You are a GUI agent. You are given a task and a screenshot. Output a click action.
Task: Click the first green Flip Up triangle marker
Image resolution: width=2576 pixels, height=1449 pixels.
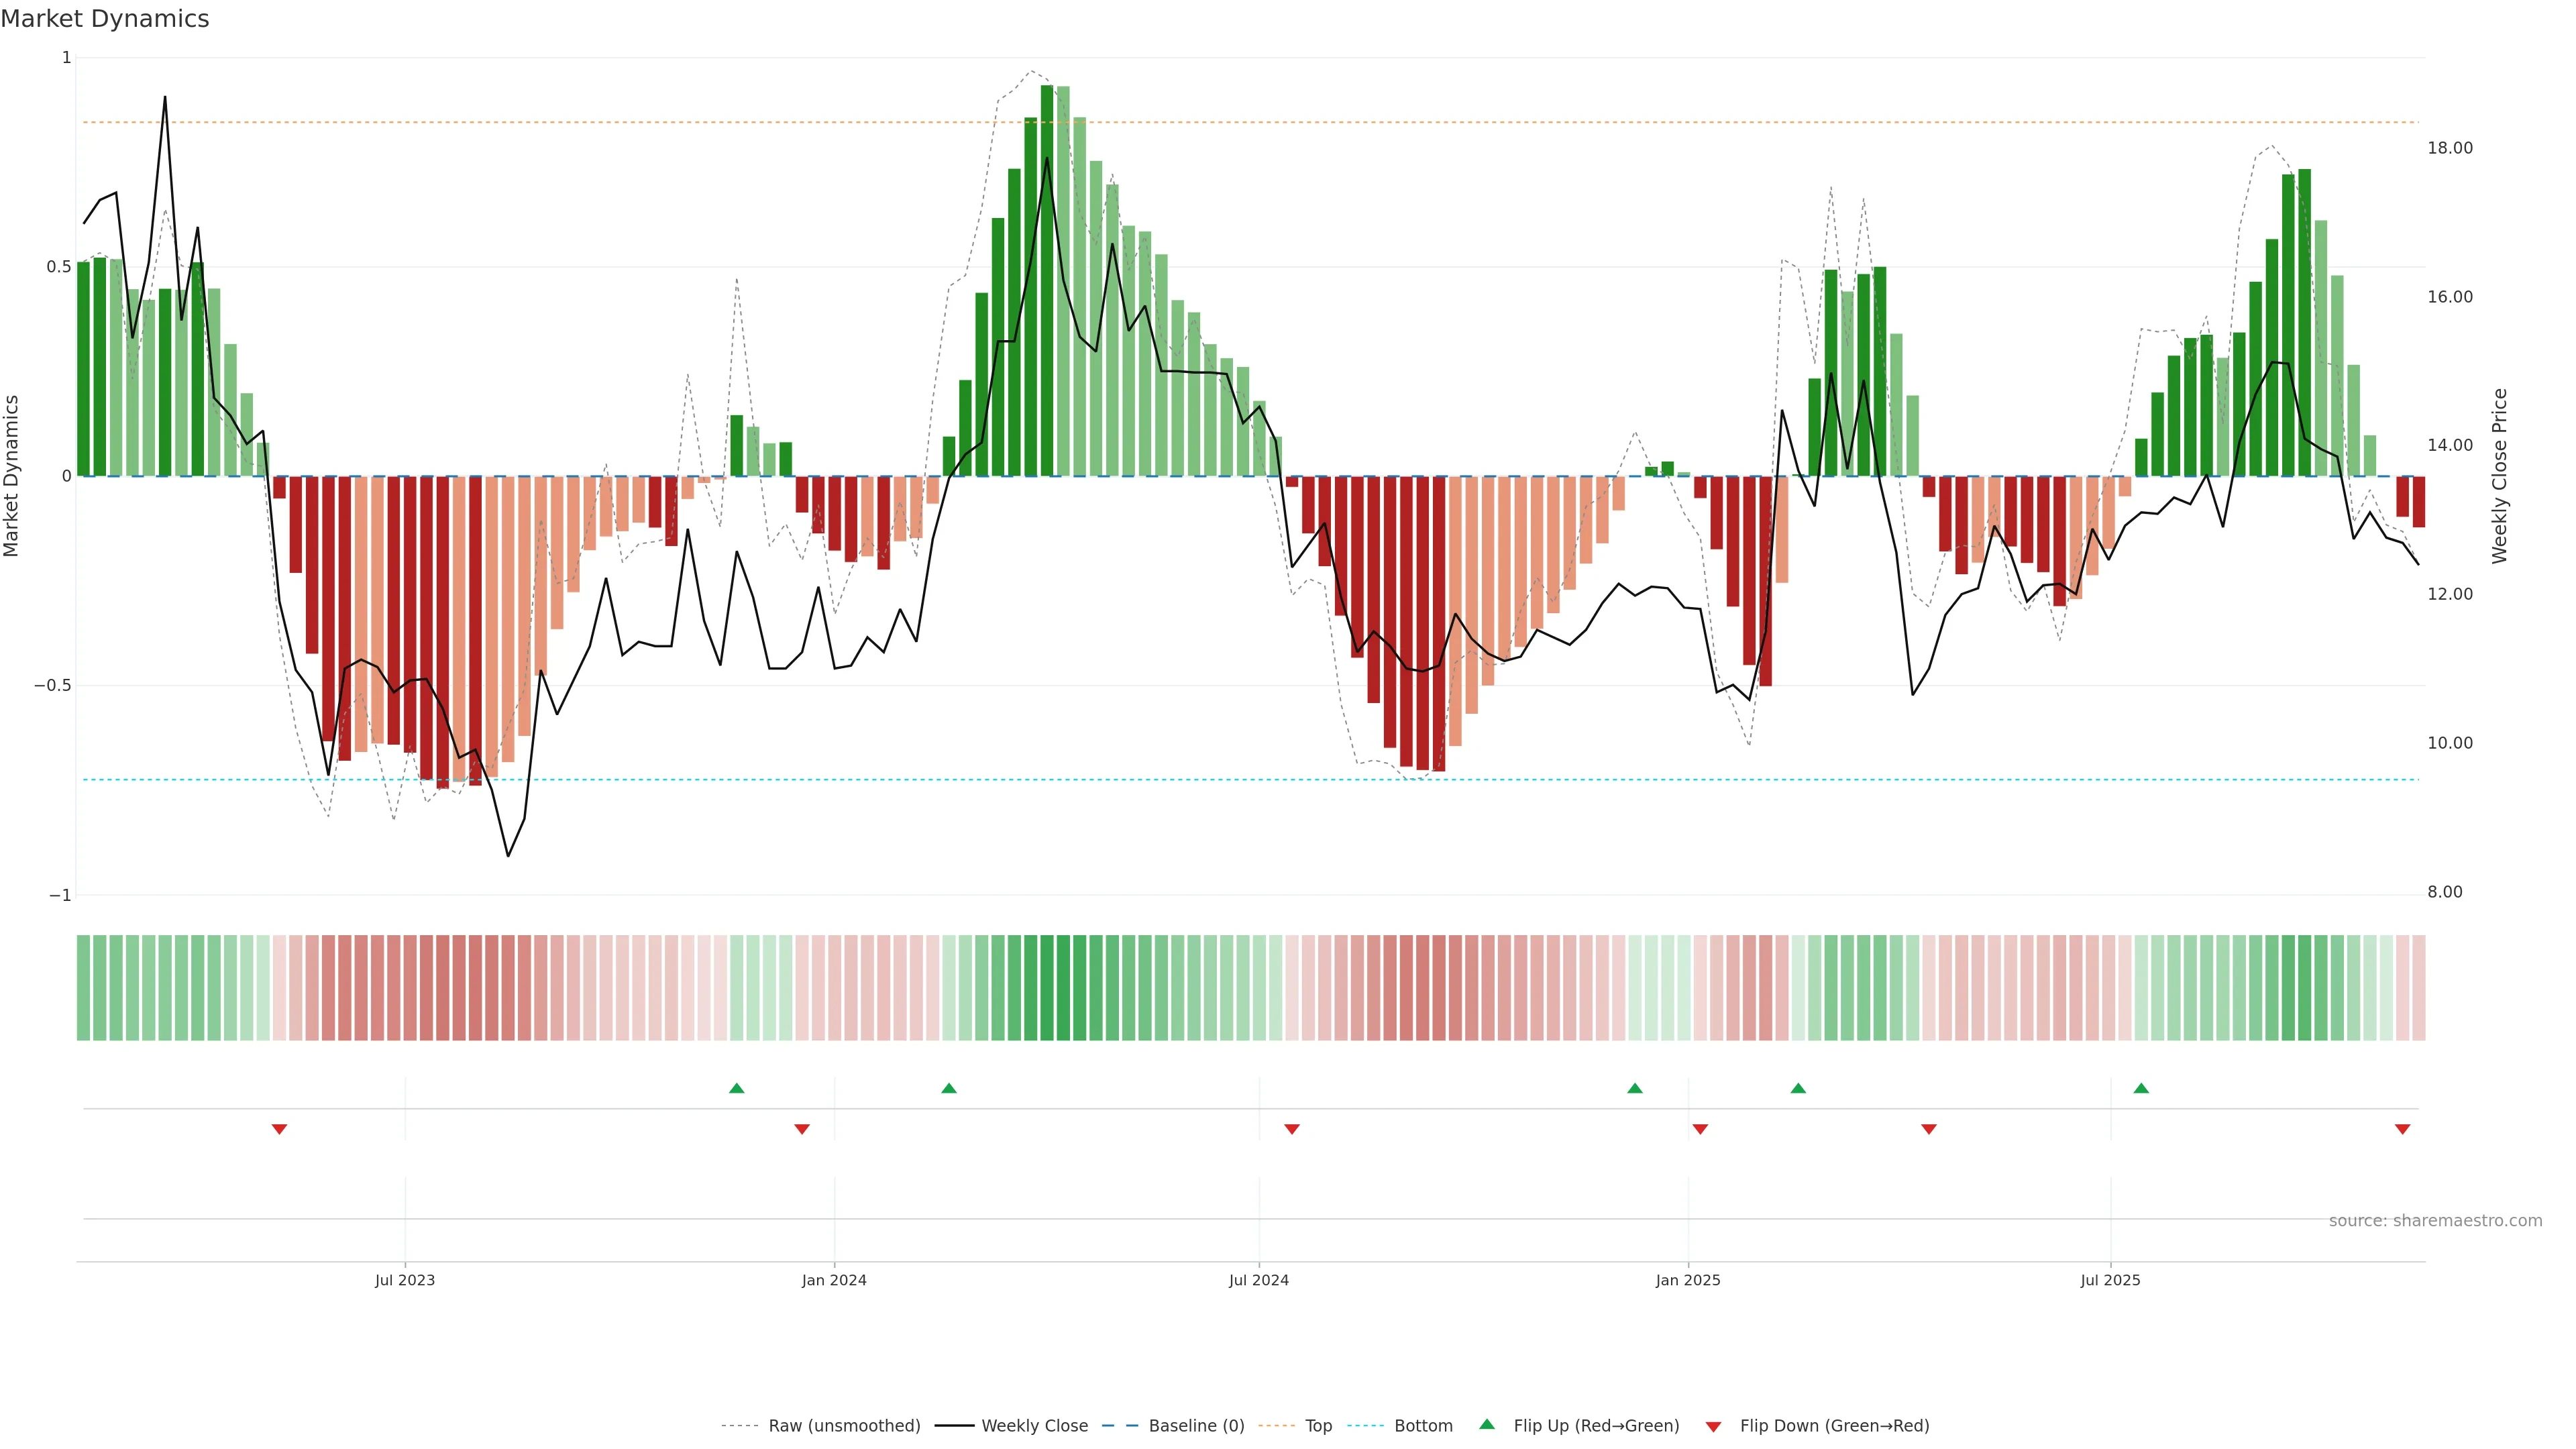[737, 1088]
